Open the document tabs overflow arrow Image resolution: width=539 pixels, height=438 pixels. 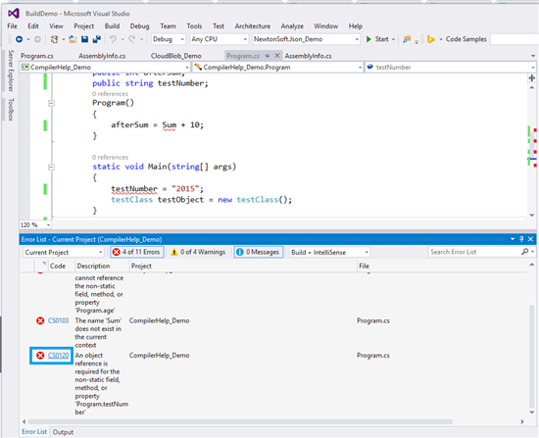tap(533, 56)
